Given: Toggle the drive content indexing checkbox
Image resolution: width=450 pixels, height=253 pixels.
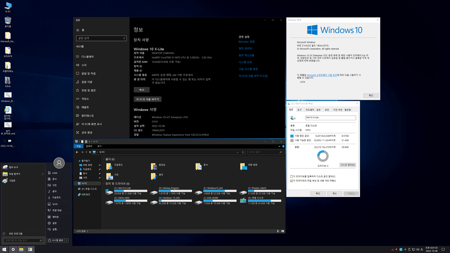Looking at the screenshot, I should point(292,181).
